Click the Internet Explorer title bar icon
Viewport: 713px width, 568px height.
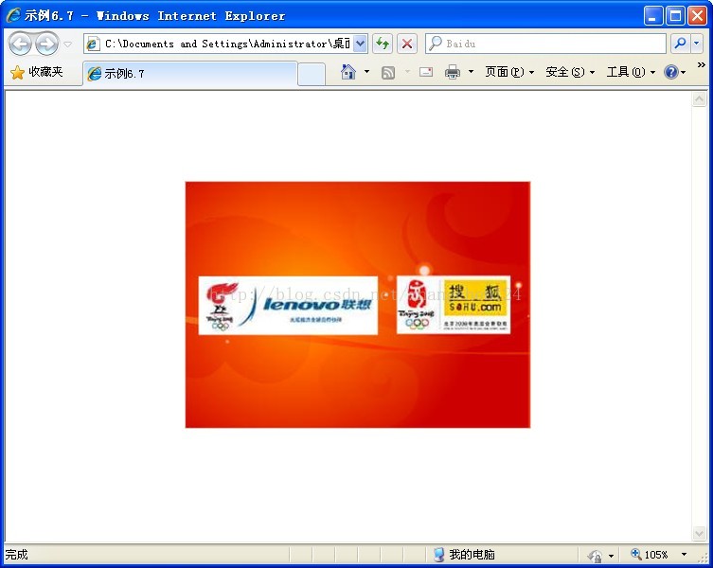(12, 15)
